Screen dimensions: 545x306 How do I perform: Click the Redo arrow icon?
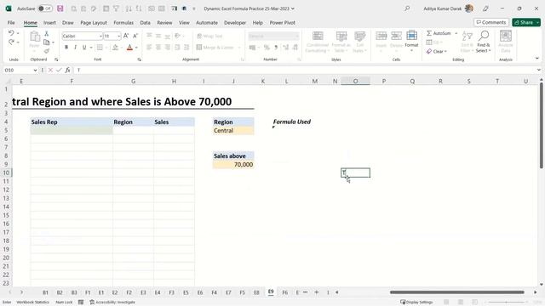[x=11, y=42]
